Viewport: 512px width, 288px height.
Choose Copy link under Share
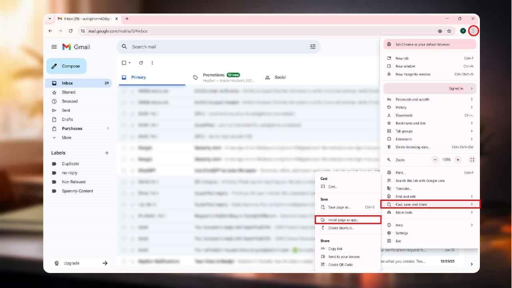[348, 249]
